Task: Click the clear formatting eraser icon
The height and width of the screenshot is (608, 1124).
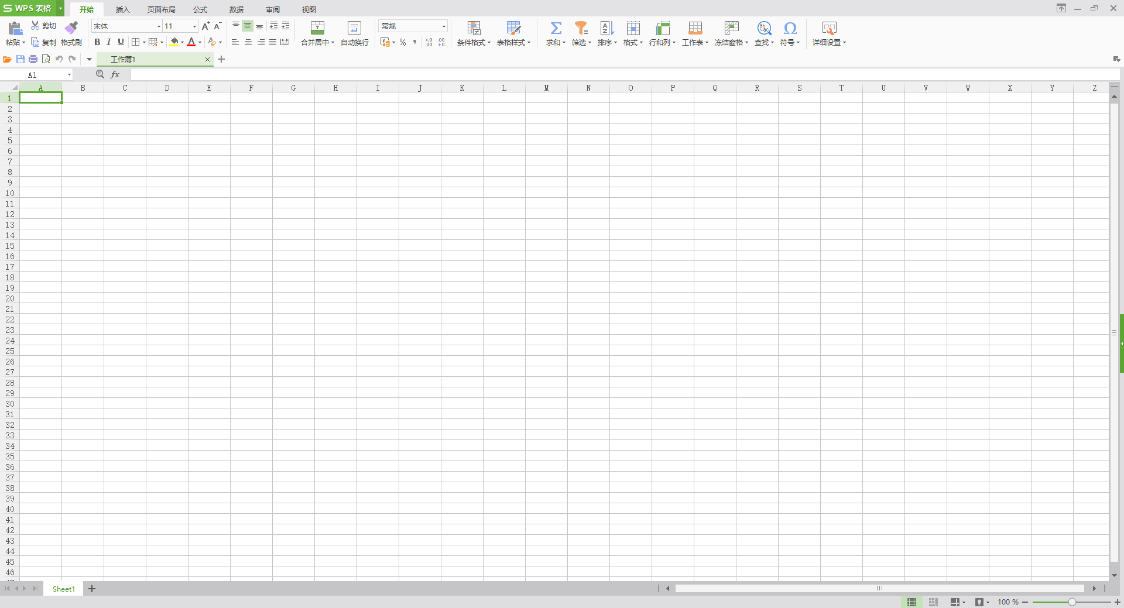Action: click(x=212, y=42)
